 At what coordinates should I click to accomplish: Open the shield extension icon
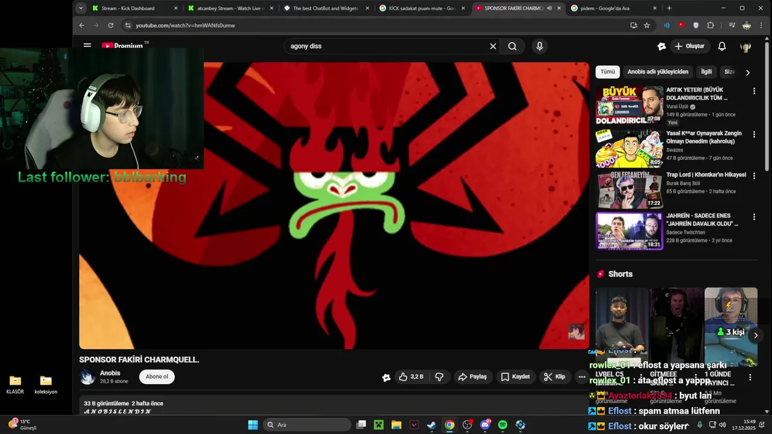tap(696, 25)
